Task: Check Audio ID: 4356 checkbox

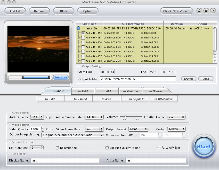Action: [x=83, y=52]
